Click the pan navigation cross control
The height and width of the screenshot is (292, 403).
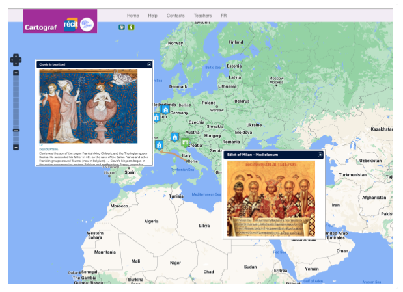click(16, 60)
